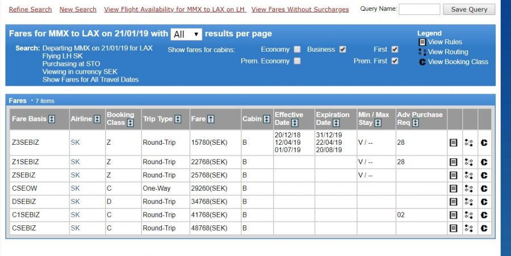Open rules icon for DSEBIZ fare
511x256 pixels.
[x=454, y=202]
